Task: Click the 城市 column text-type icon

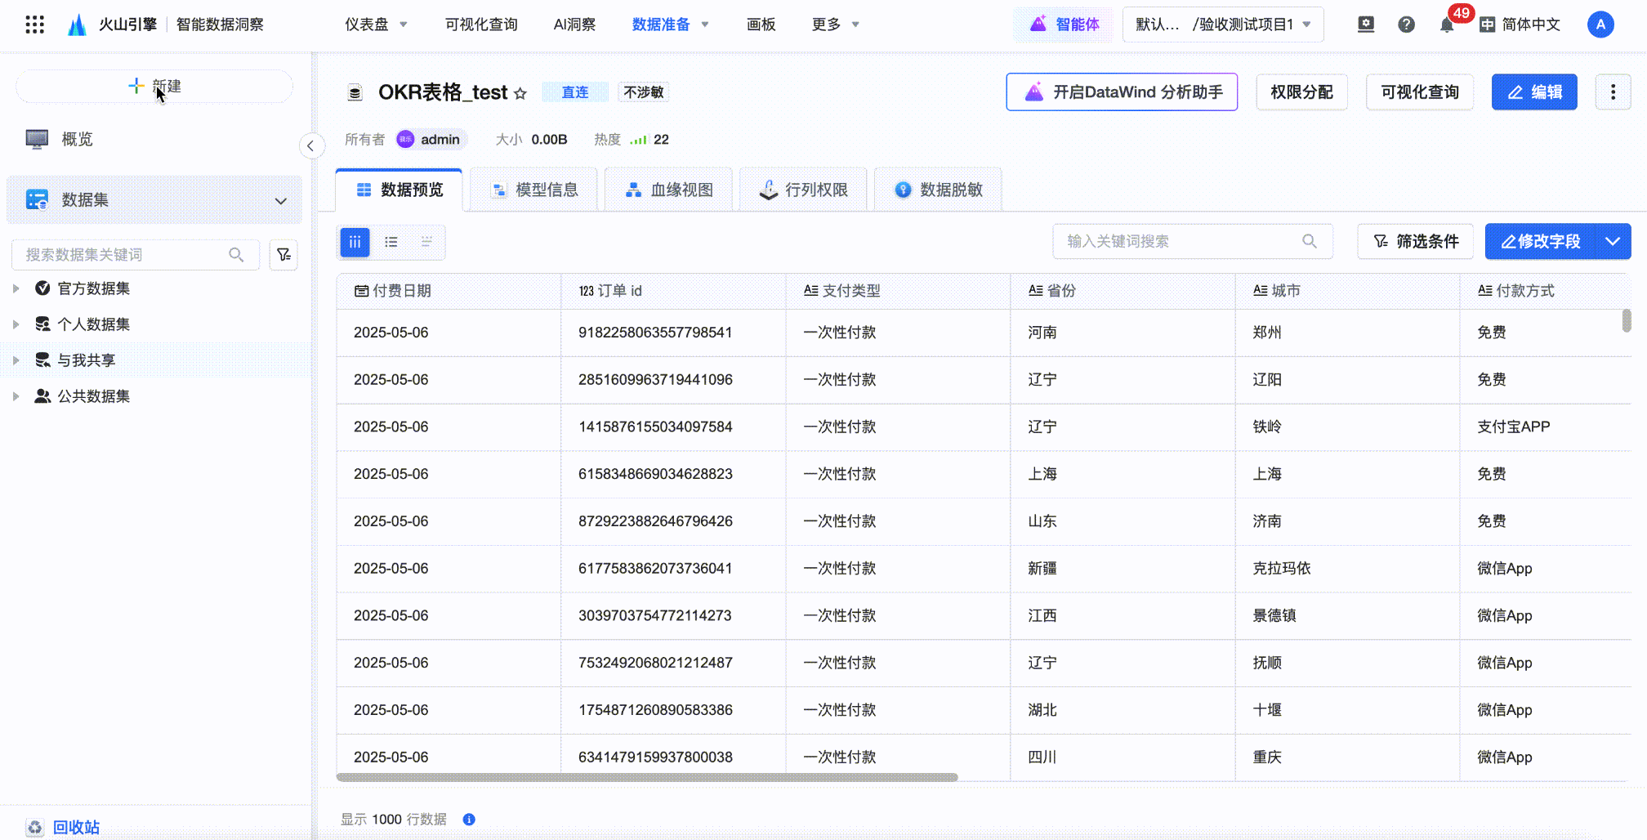Action: tap(1261, 290)
